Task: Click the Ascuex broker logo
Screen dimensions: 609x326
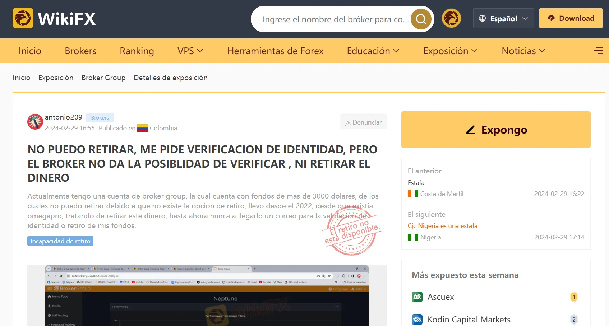Action: pos(417,297)
